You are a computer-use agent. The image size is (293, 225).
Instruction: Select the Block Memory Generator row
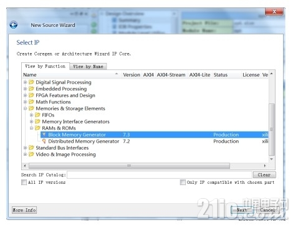pos(155,135)
